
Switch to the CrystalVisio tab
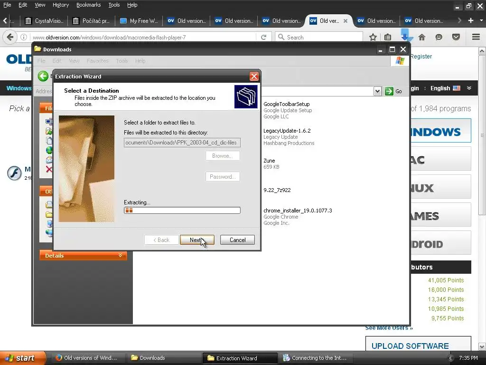pos(44,21)
